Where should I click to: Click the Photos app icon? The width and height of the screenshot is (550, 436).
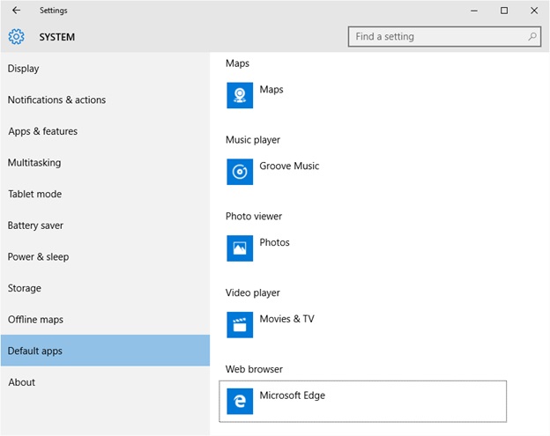(x=240, y=248)
